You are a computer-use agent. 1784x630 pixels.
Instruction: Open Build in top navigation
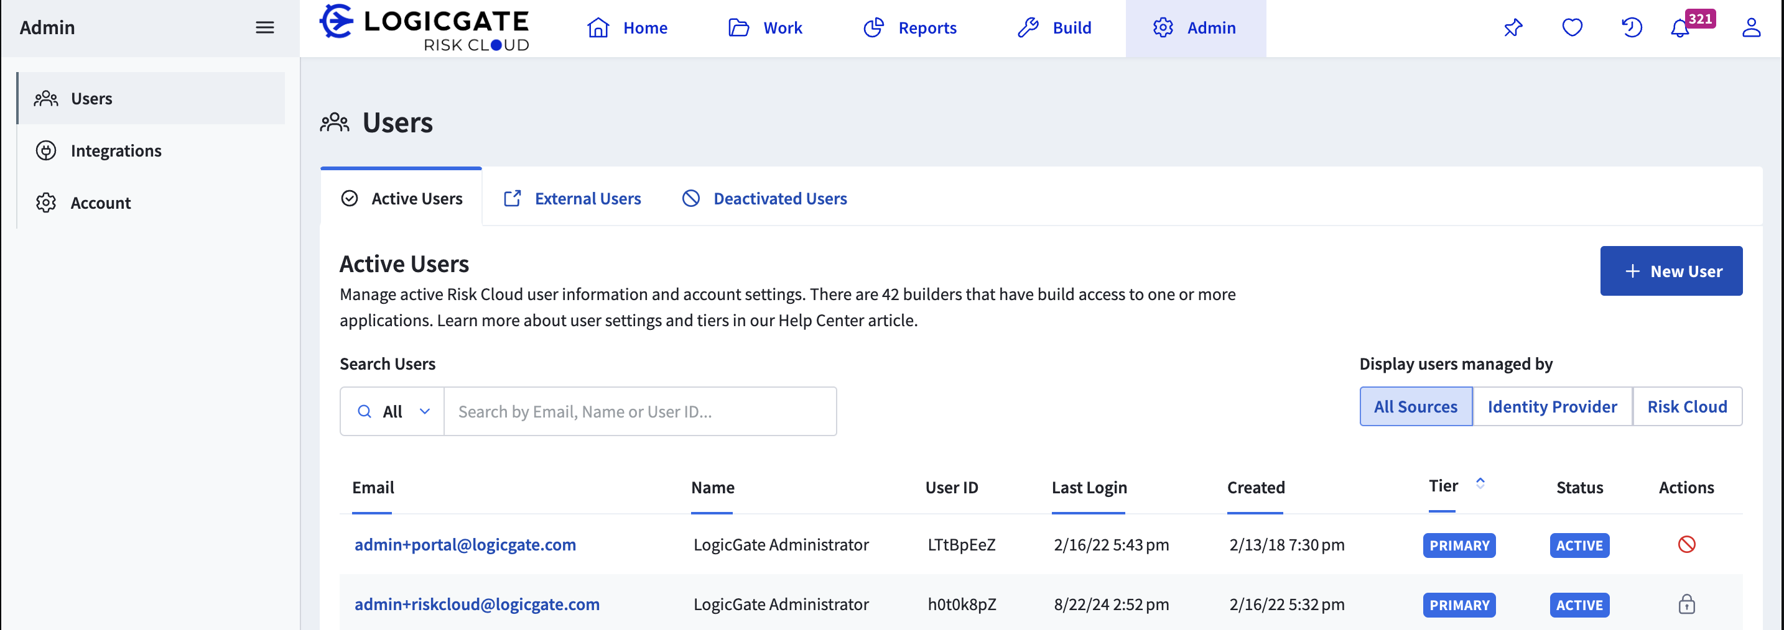[x=1054, y=28]
